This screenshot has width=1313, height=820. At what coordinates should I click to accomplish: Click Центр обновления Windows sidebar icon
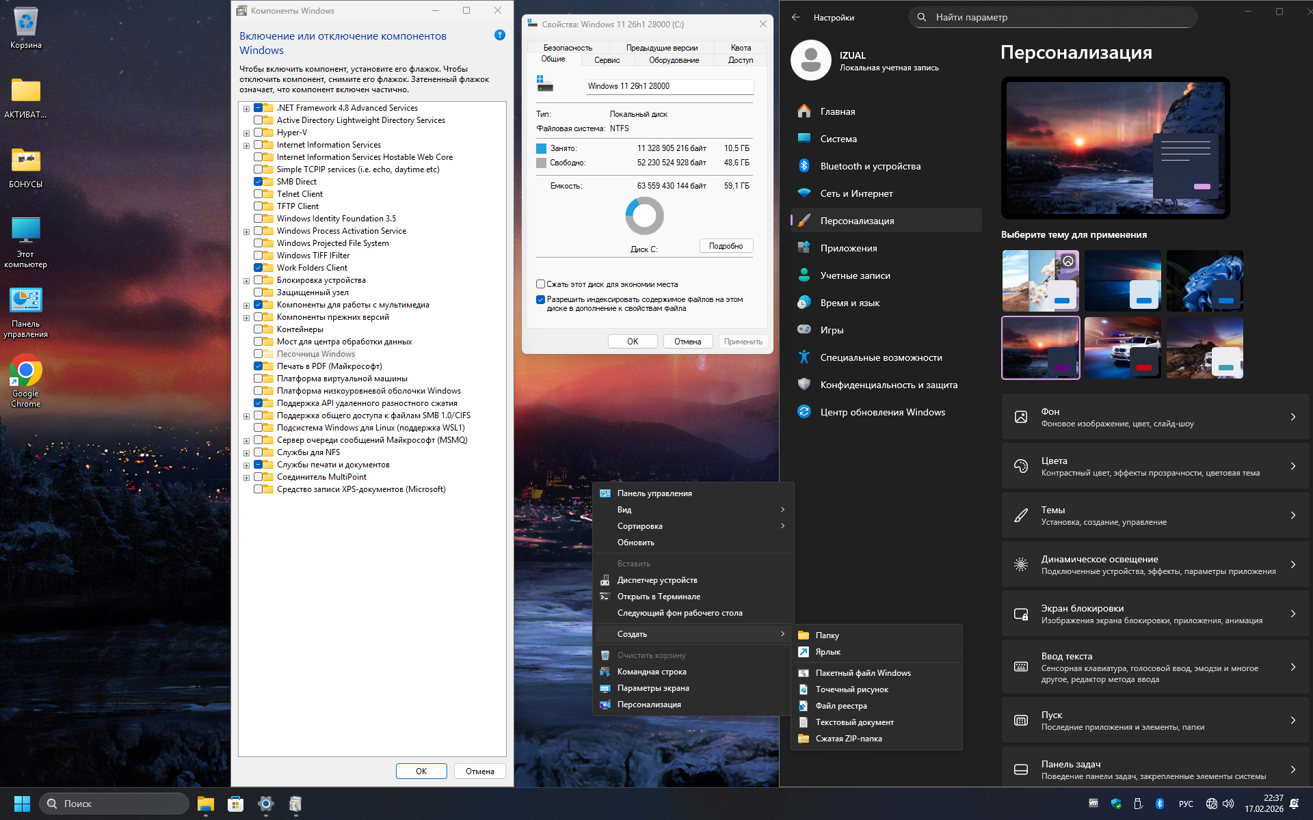tap(804, 412)
